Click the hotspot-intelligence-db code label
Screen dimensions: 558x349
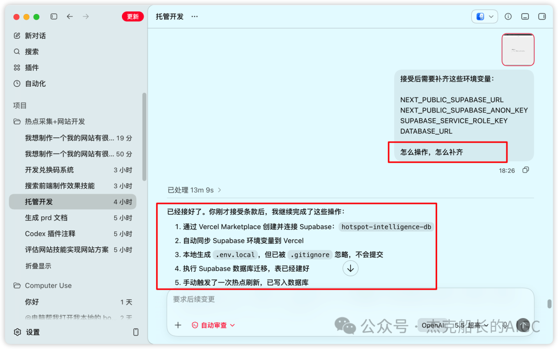pyautogui.click(x=386, y=227)
